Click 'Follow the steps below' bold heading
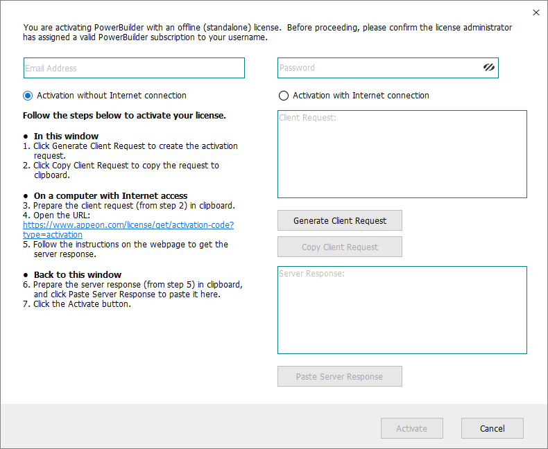This screenshot has height=449, width=548. 124,116
